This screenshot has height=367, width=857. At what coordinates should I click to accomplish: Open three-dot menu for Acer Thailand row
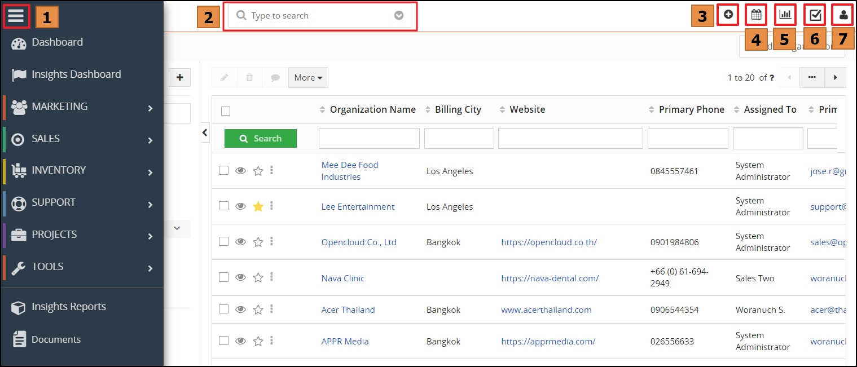coord(272,309)
